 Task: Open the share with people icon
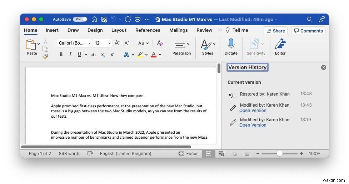(321, 19)
